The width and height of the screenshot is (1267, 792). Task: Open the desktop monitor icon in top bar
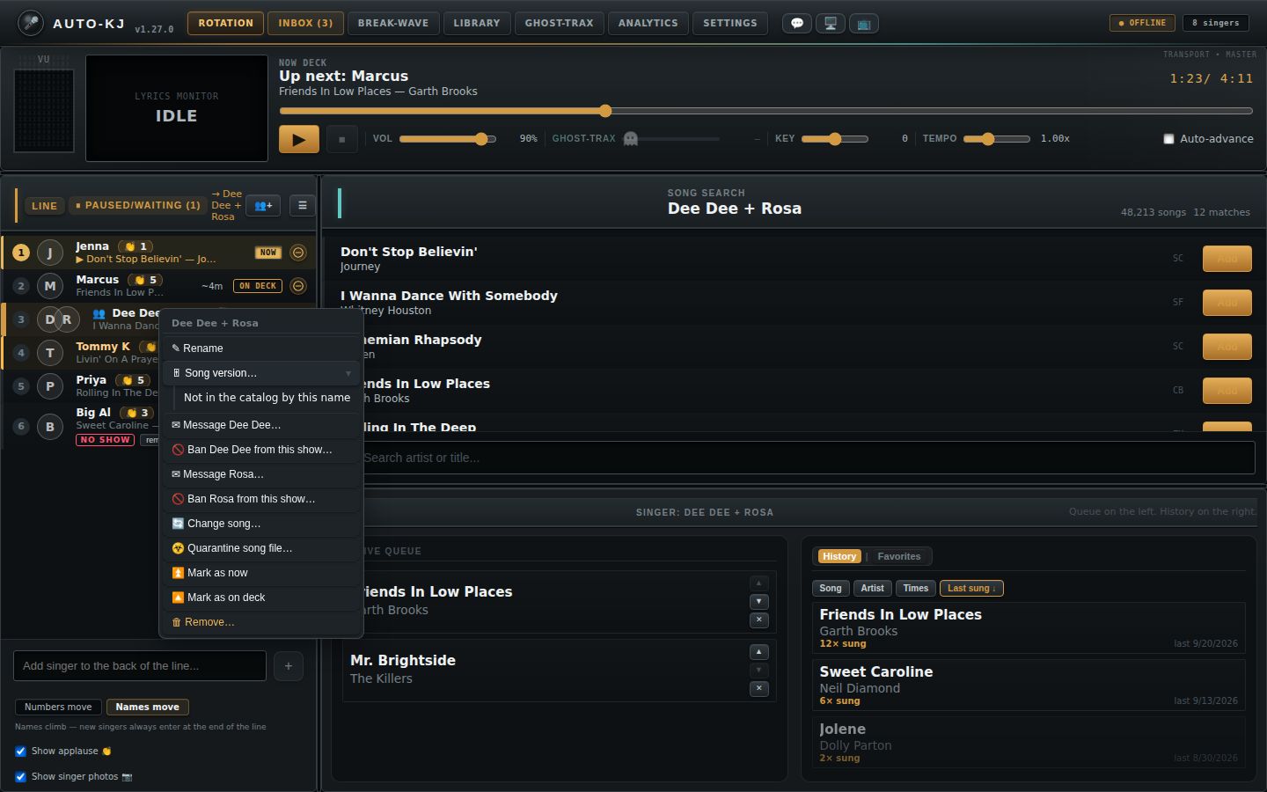pyautogui.click(x=831, y=23)
